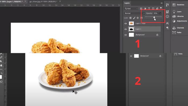Click the Opacity slider handle
The width and height of the screenshot is (188, 106).
(x=154, y=17)
